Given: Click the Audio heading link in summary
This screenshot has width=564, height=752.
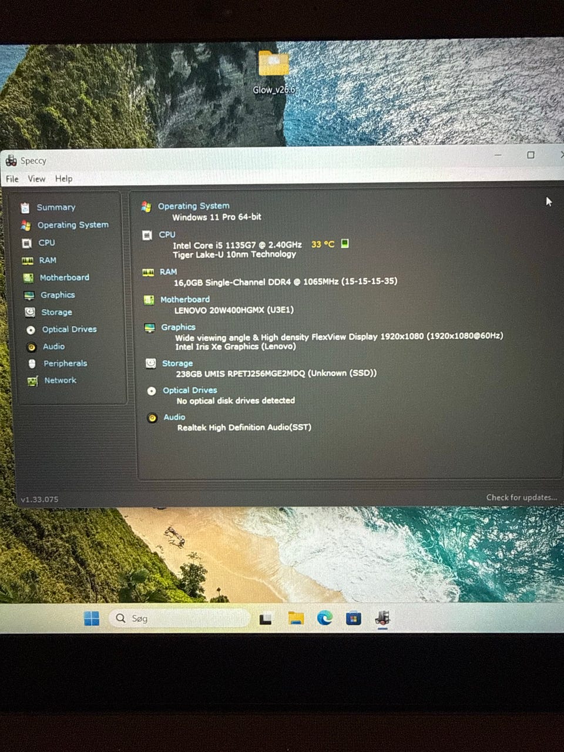Looking at the screenshot, I should (174, 417).
